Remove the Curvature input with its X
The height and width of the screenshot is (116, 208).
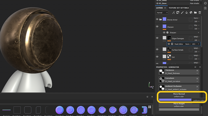click(197, 79)
